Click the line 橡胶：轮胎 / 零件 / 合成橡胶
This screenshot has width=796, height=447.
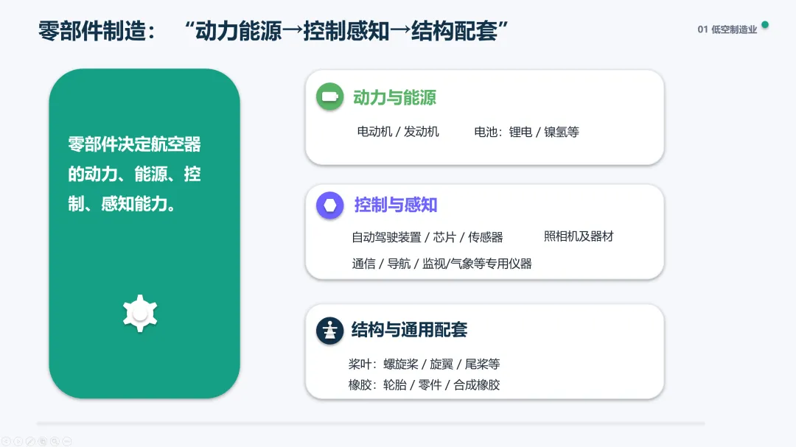point(424,385)
